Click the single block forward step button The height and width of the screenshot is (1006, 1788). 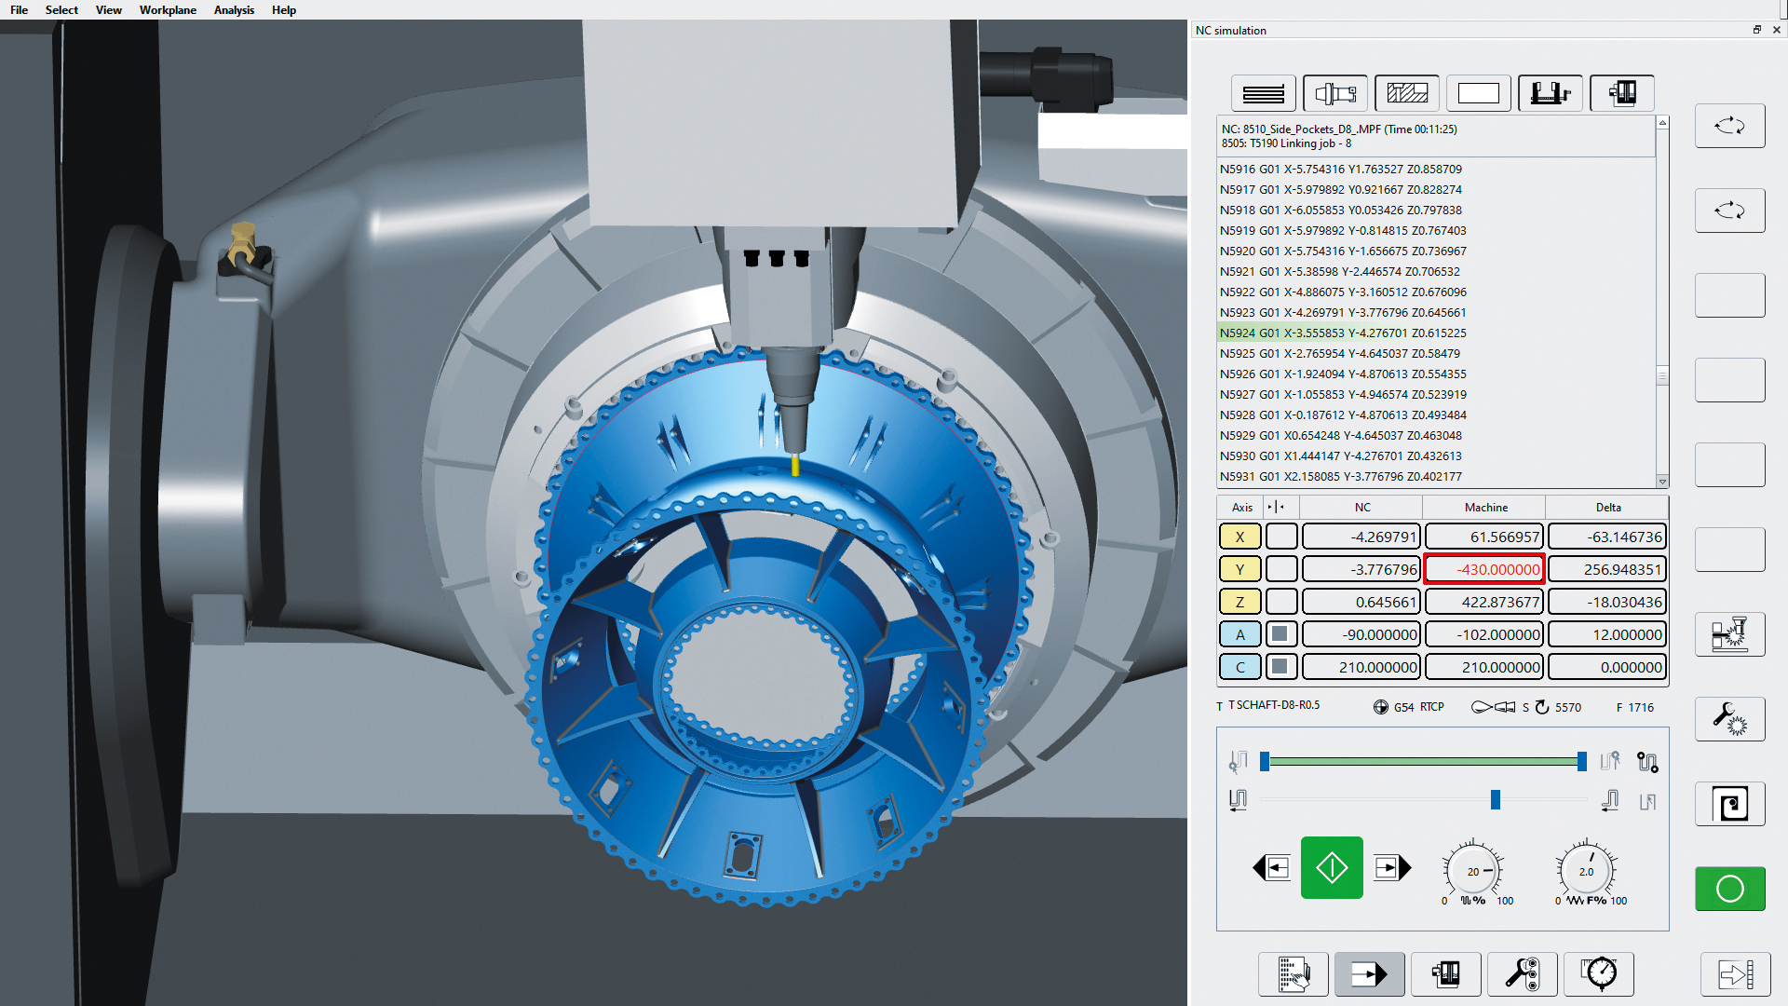pyautogui.click(x=1392, y=867)
